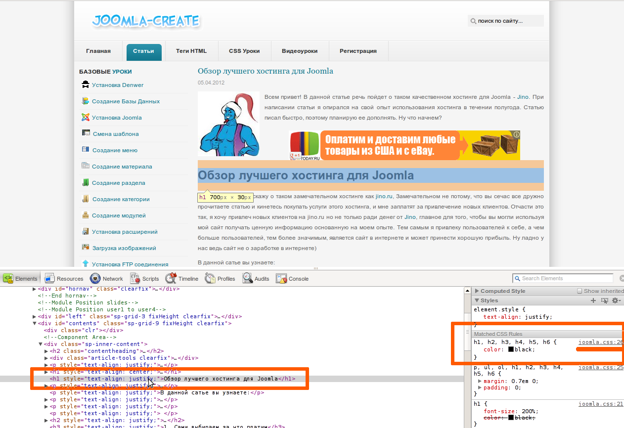Switch to the Network panel
The height and width of the screenshot is (428, 624).
pos(106,279)
